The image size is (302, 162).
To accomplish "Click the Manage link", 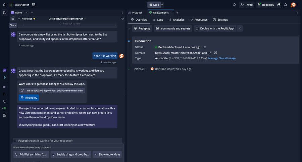I will click(x=213, y=58).
